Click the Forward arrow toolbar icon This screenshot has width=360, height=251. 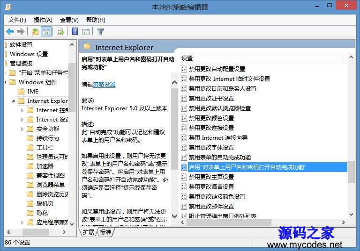[x=21, y=31]
